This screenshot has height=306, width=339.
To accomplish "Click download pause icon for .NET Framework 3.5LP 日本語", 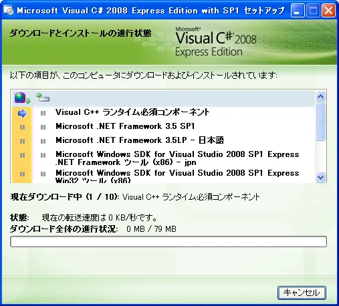I will pyautogui.click(x=22, y=142).
